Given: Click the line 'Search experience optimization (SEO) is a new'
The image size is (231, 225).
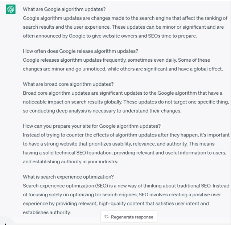Looking at the screenshot, I should point(126,186).
